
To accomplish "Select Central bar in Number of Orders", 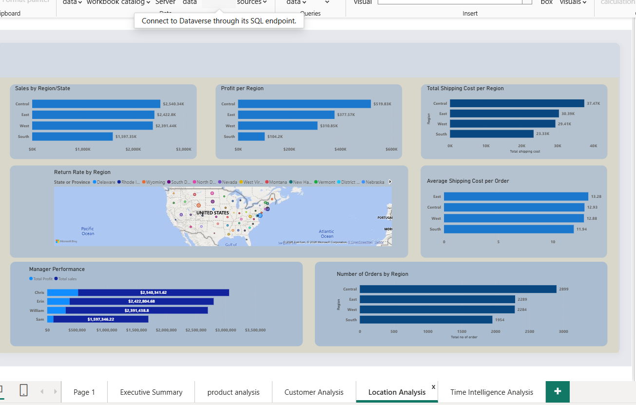I will pos(458,289).
